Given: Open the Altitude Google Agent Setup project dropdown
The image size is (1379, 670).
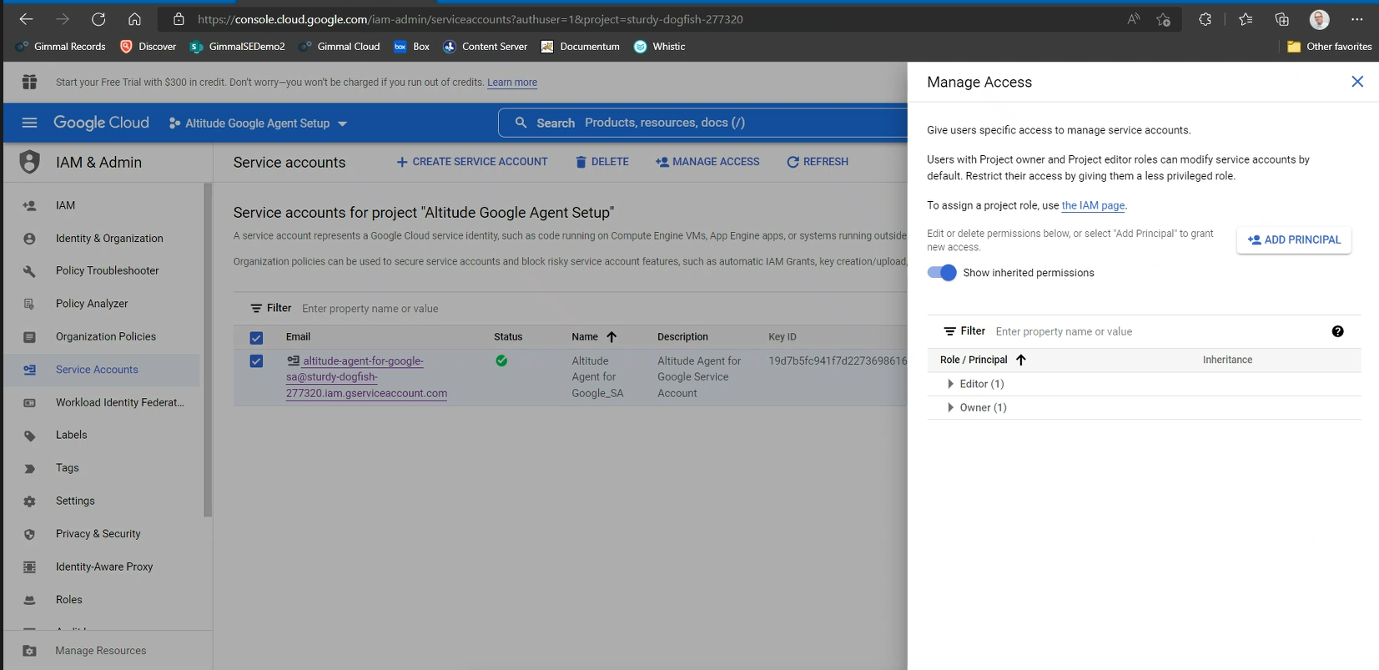Looking at the screenshot, I should pos(258,123).
